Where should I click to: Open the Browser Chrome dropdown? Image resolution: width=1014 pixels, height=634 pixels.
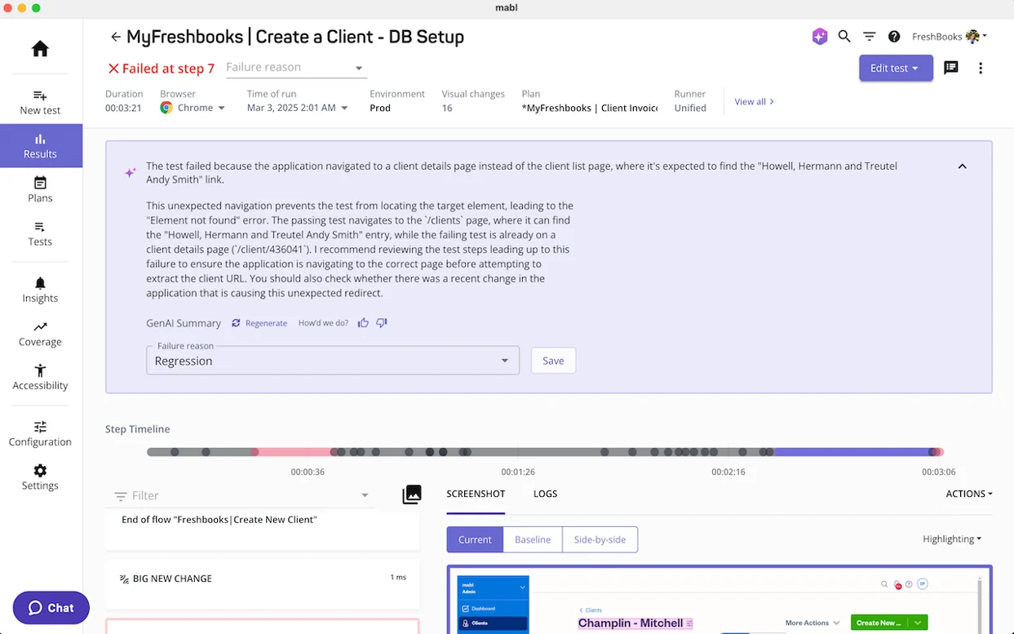coord(193,108)
